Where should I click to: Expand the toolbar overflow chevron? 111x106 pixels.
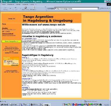point(45,7)
